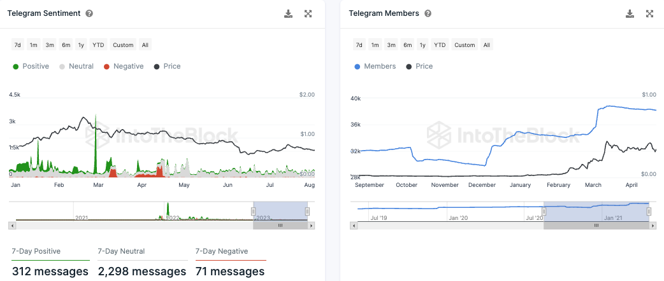The image size is (664, 281).
Task: Expand Telegram Members chart to fullscreen
Action: click(x=649, y=13)
